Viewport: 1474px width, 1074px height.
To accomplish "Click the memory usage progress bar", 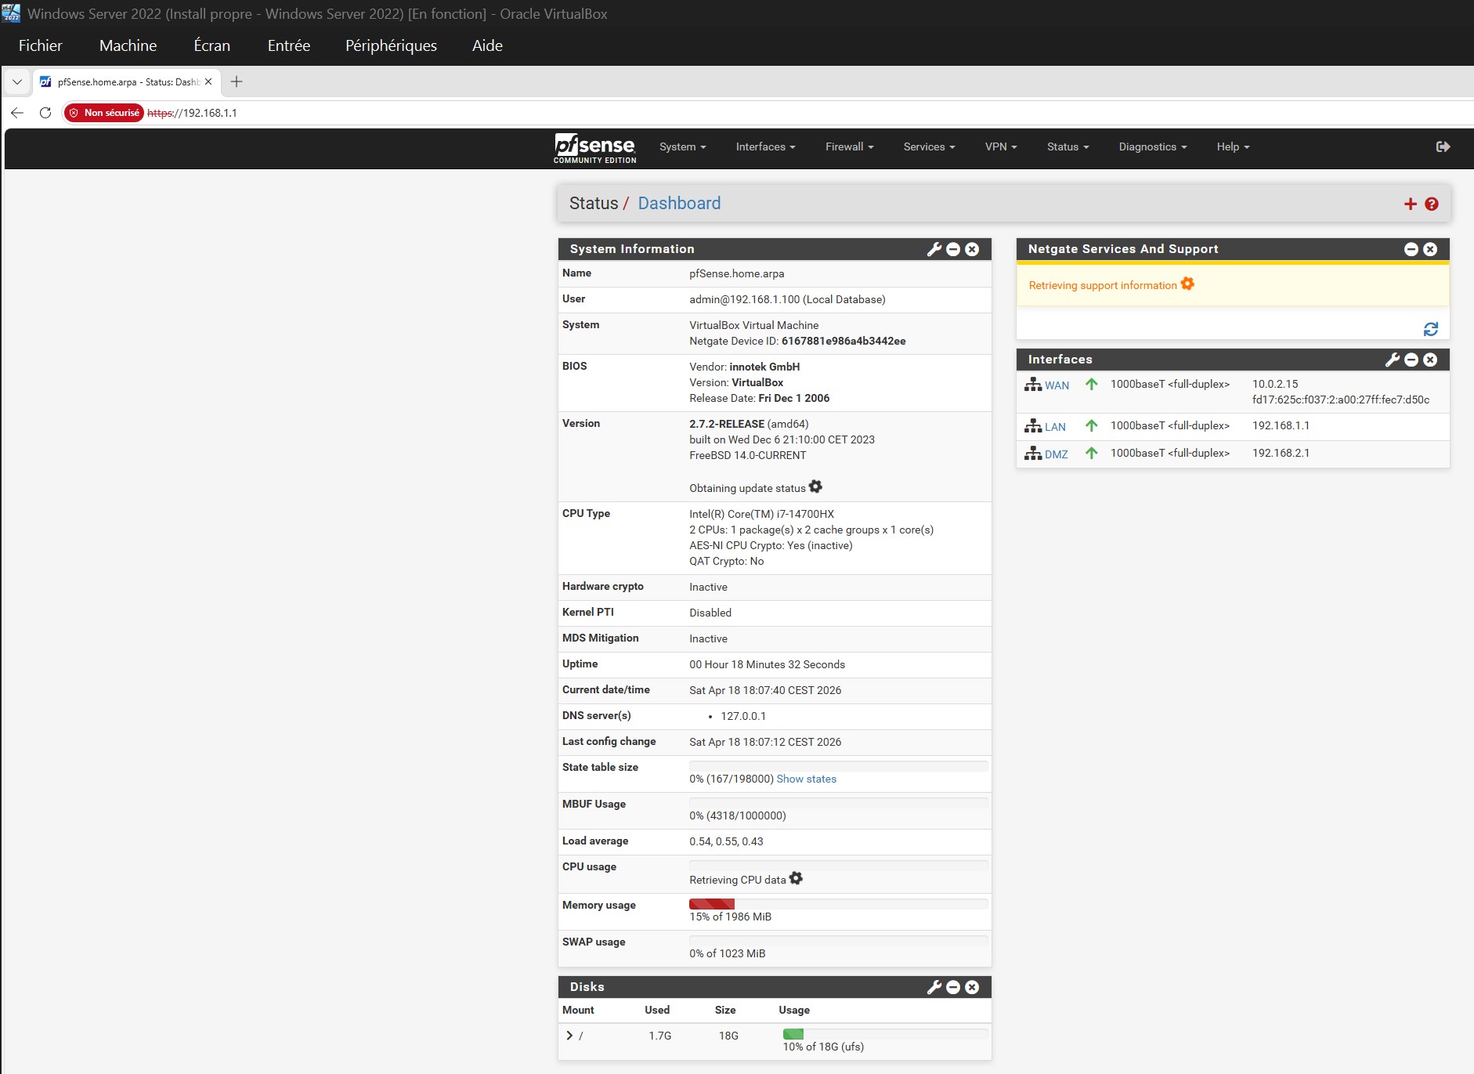I will pyautogui.click(x=838, y=904).
